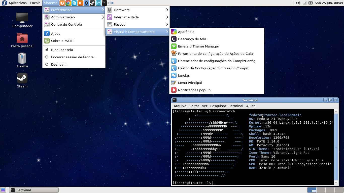
Task: Select the Computador desktop icon
Action: pyautogui.click(x=22, y=20)
